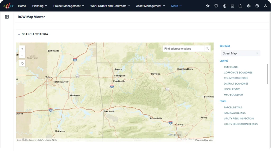The width and height of the screenshot is (271, 151).
Task: Click the droplet circle icon in the header
Action: pyautogui.click(x=224, y=6)
